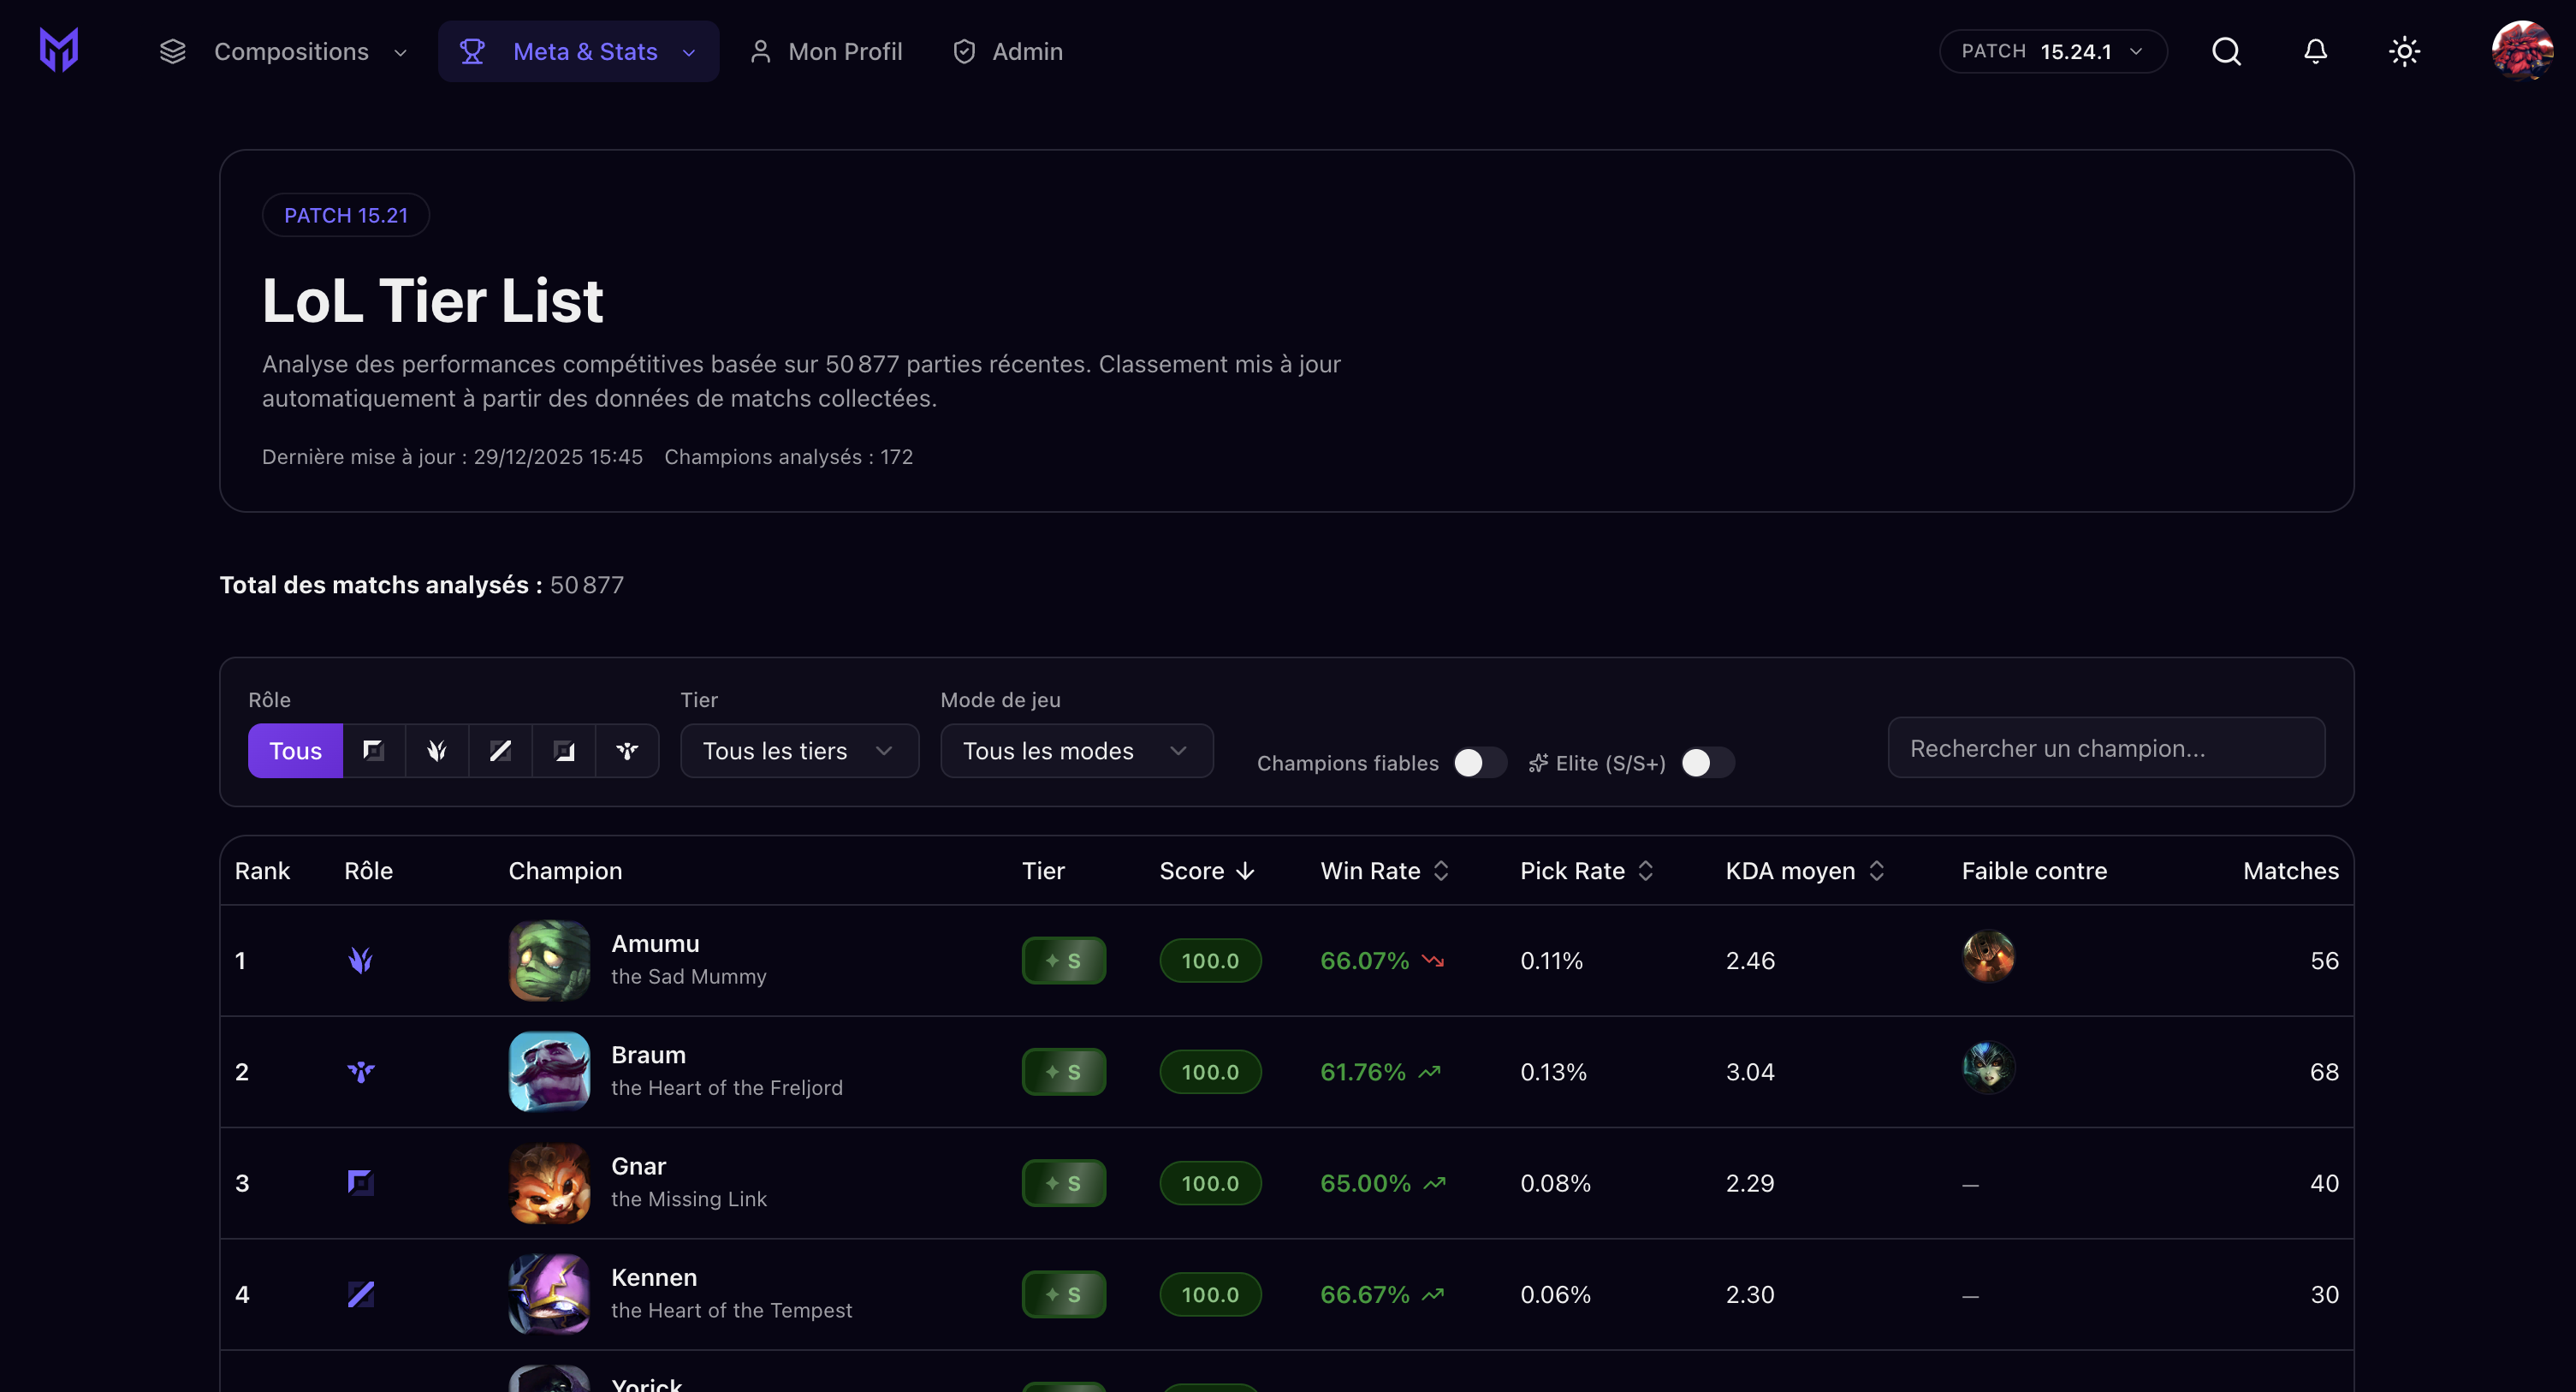The height and width of the screenshot is (1392, 2576).
Task: Select the Top lane role filter
Action: pos(372,750)
